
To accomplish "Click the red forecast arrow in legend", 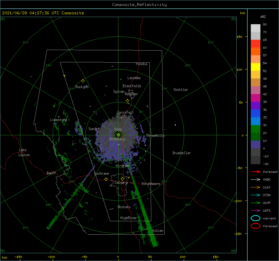I will (255, 172).
